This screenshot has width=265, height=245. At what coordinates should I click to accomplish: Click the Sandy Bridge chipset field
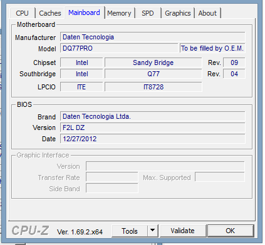click(153, 62)
